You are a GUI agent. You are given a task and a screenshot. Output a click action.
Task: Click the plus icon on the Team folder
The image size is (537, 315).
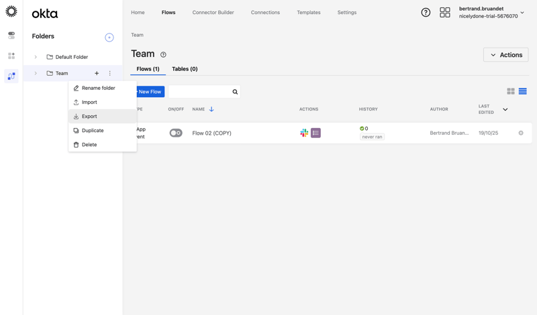97,73
